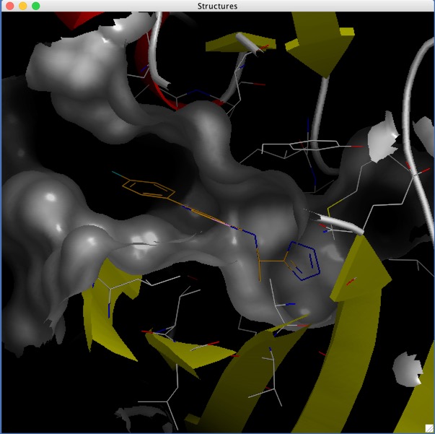435x434 pixels.
Task: Minimize the Structures window with yellow button
Action: click(x=22, y=6)
